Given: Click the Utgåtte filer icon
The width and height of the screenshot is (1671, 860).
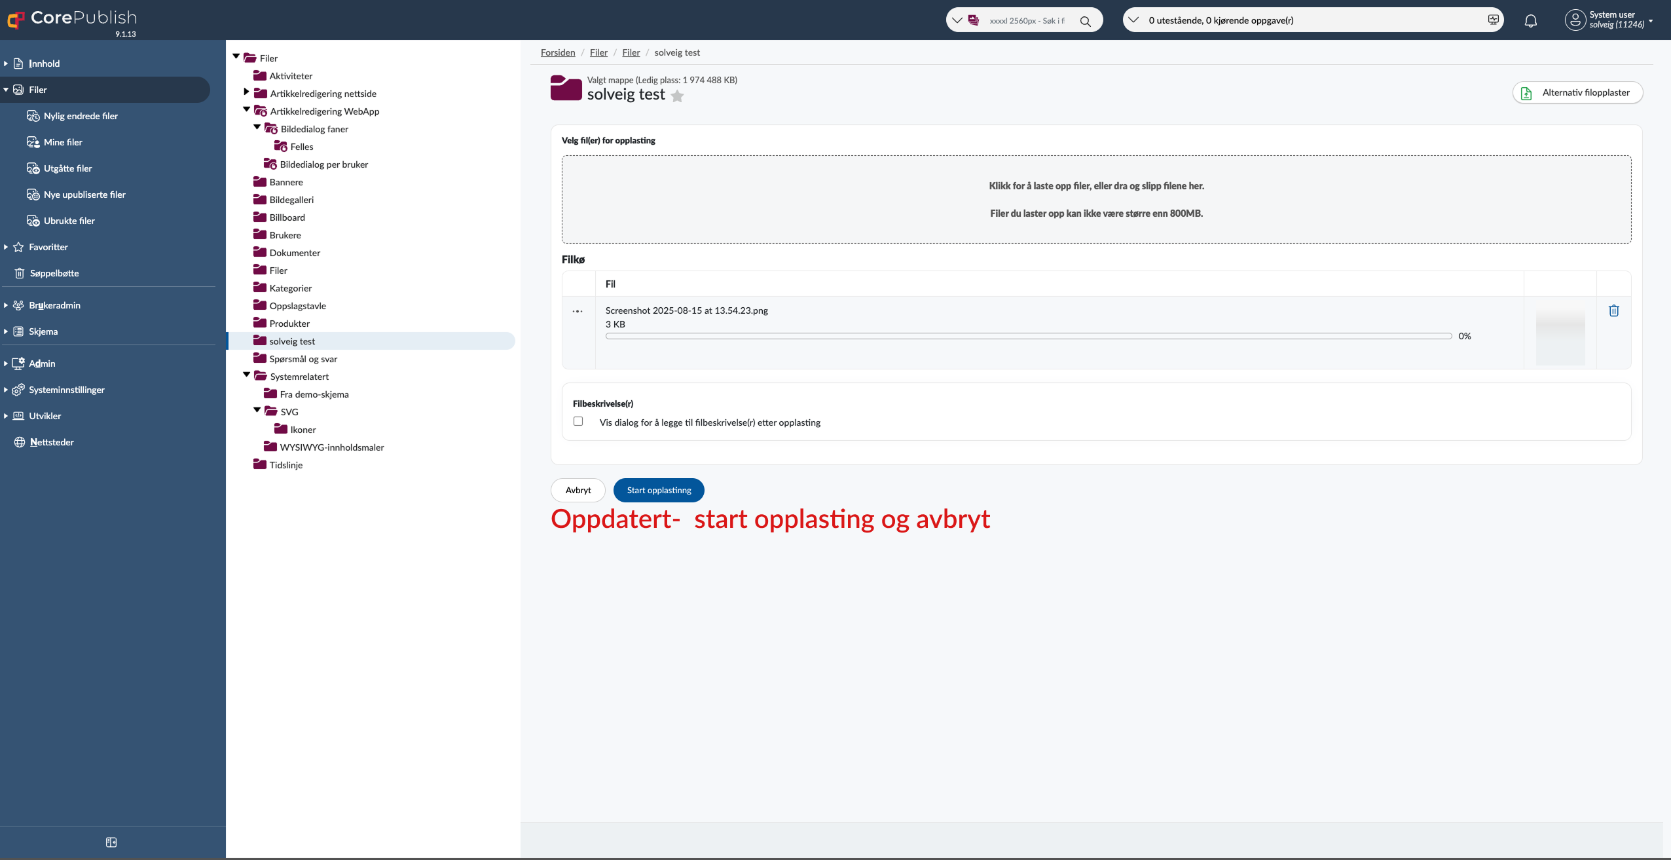Looking at the screenshot, I should pos(33,168).
